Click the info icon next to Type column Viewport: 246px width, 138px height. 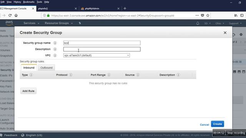[31, 75]
